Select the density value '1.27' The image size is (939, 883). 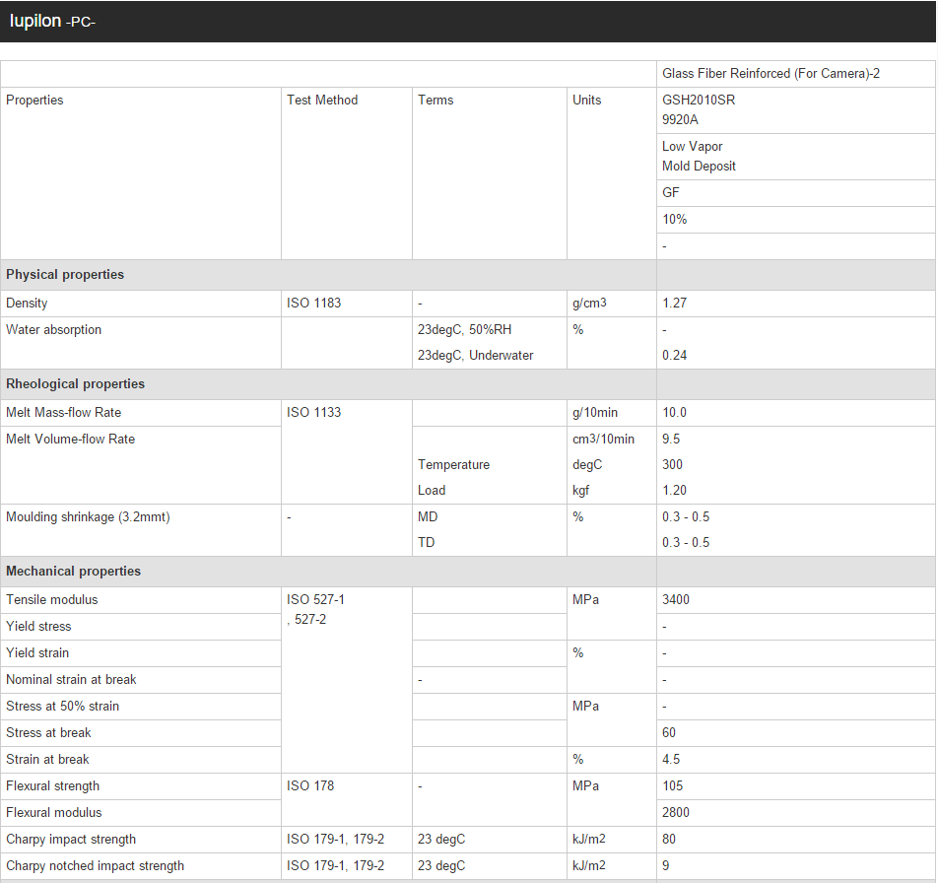click(x=674, y=304)
